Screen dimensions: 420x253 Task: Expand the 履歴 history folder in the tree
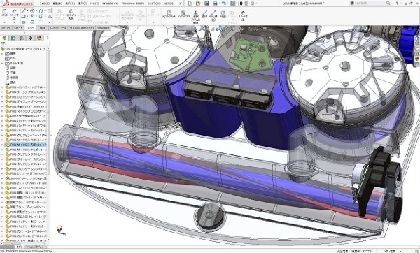click(2, 54)
